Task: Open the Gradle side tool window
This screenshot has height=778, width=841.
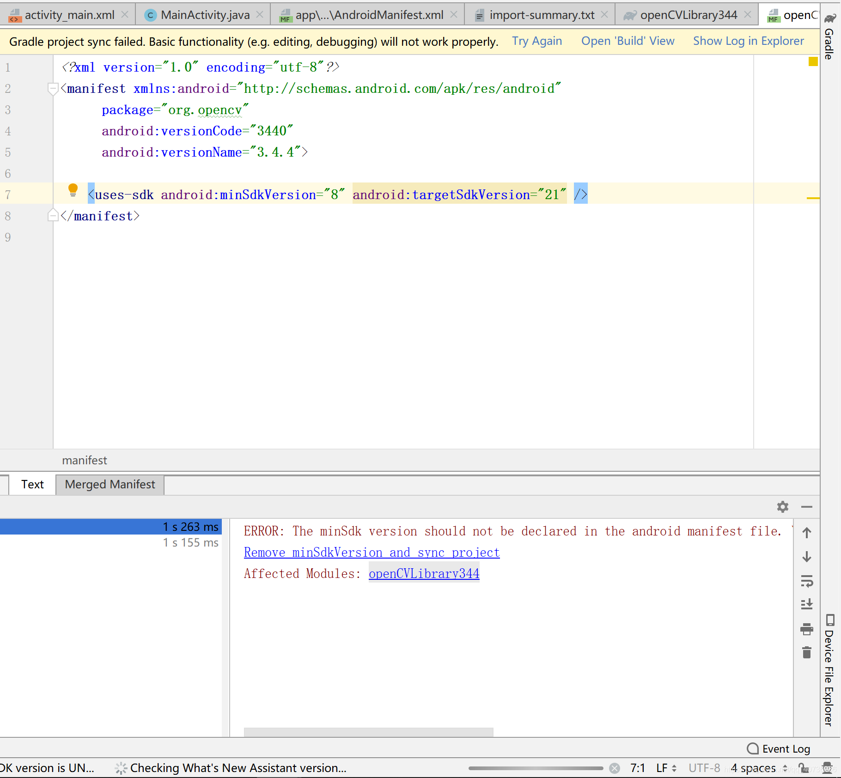Action: [830, 37]
